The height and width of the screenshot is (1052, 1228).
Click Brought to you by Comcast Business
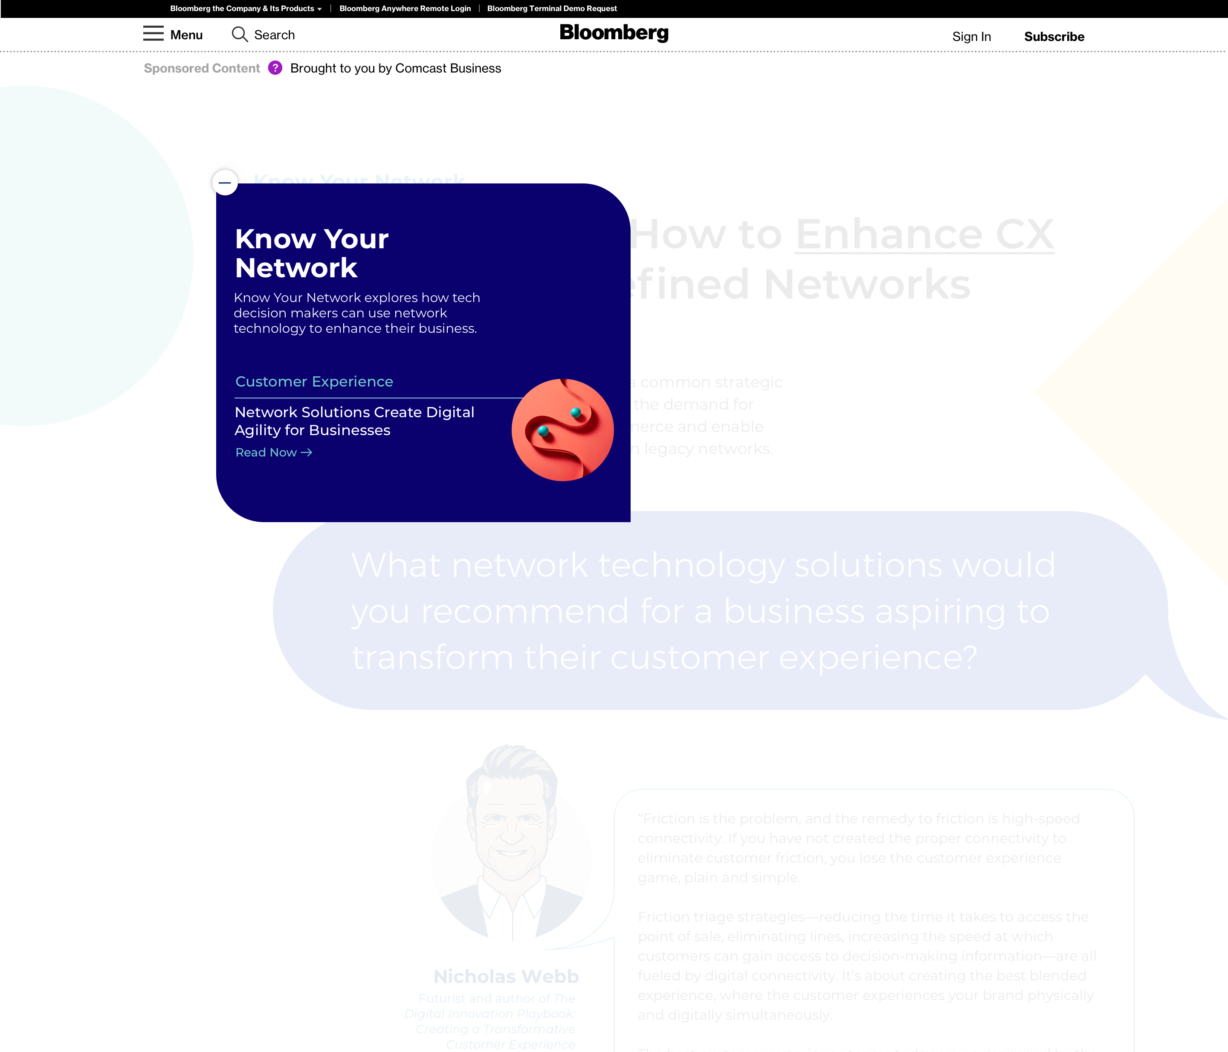tap(395, 68)
